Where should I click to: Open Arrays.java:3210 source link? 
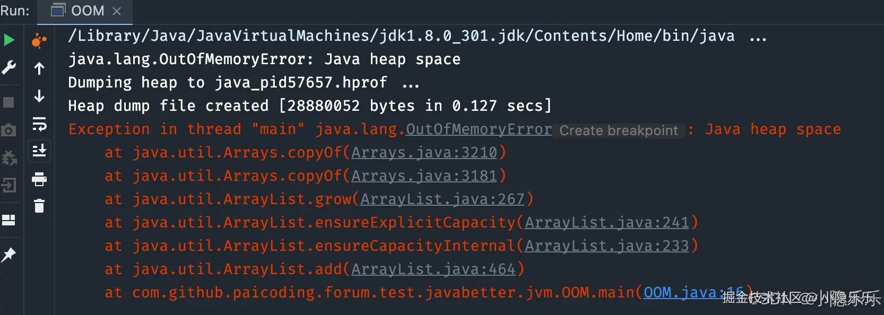point(424,153)
